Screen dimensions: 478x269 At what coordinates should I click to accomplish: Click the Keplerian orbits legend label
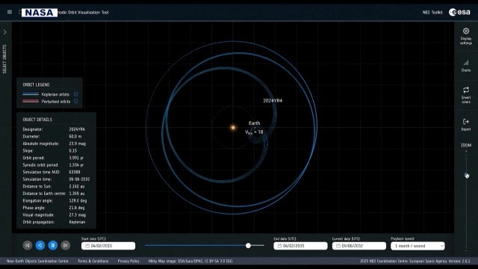click(x=55, y=94)
